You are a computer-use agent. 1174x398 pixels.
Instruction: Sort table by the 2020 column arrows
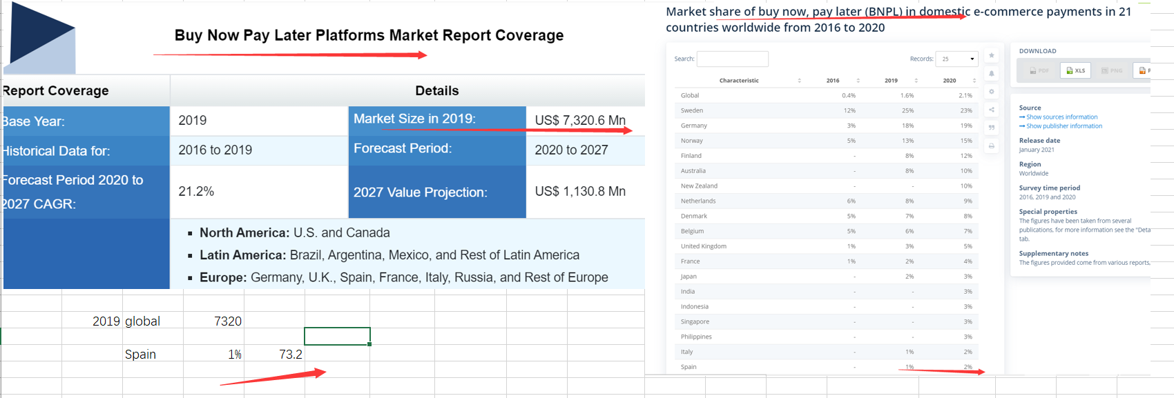point(974,81)
